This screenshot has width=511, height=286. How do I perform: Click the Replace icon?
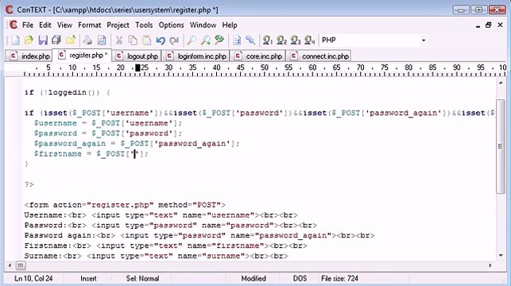click(x=219, y=41)
